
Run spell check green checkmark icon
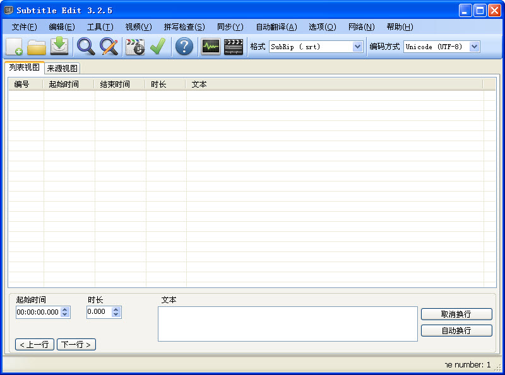click(x=158, y=47)
